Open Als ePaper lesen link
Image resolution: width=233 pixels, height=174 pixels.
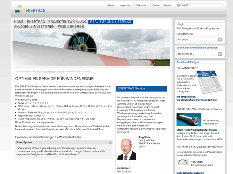[186, 97]
